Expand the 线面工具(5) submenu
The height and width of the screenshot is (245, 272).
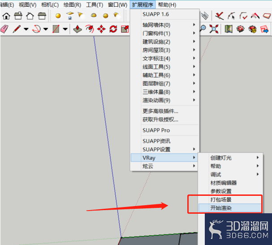(164, 67)
